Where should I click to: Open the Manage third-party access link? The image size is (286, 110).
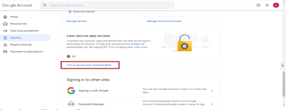tap(164, 21)
